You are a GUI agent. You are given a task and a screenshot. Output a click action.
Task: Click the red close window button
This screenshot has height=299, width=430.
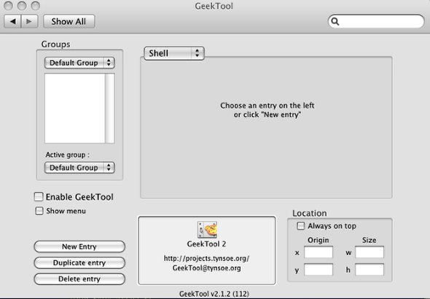(8, 6)
